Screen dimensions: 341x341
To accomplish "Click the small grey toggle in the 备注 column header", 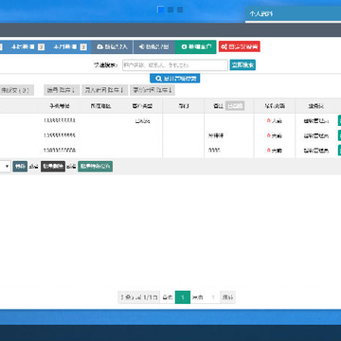I will click(x=235, y=106).
